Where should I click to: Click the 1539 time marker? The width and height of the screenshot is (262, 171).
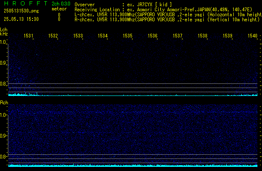[227, 36]
